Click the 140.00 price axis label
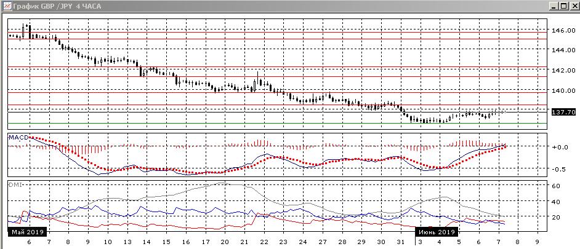Screen dimensions: 580x249 (562, 91)
